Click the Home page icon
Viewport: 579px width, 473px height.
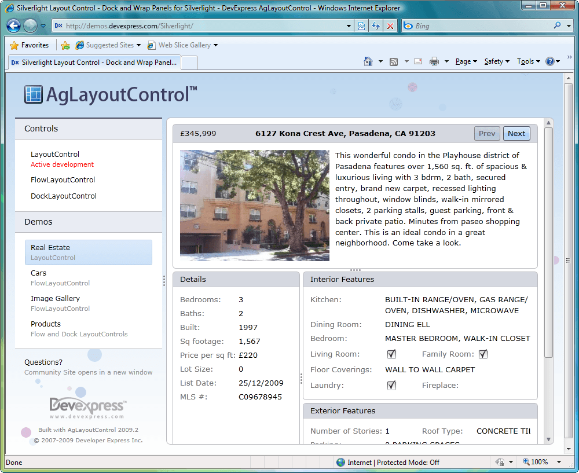click(x=368, y=61)
